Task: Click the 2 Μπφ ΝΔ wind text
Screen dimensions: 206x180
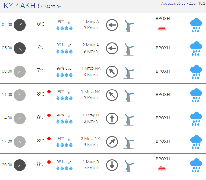Action: click(x=91, y=139)
